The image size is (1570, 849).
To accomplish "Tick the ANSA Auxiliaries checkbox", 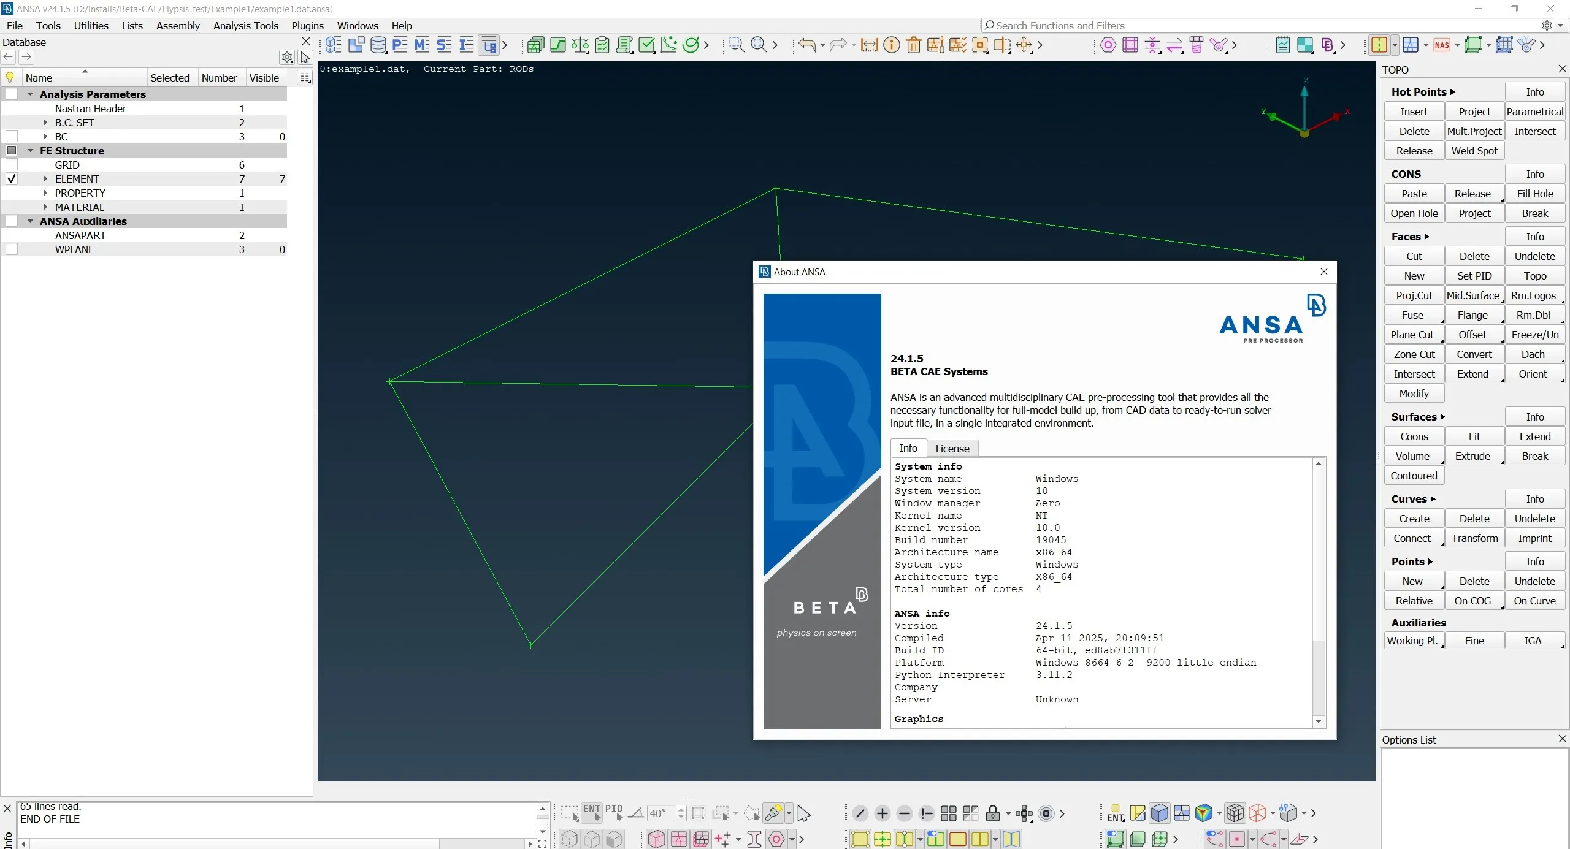I will (x=12, y=221).
